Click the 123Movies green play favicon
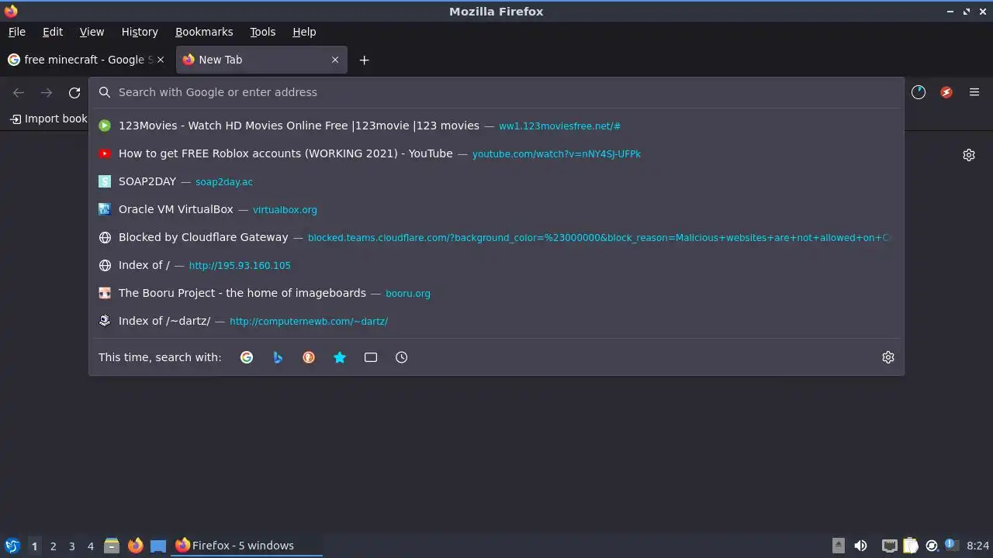Image resolution: width=993 pixels, height=558 pixels. click(x=105, y=126)
